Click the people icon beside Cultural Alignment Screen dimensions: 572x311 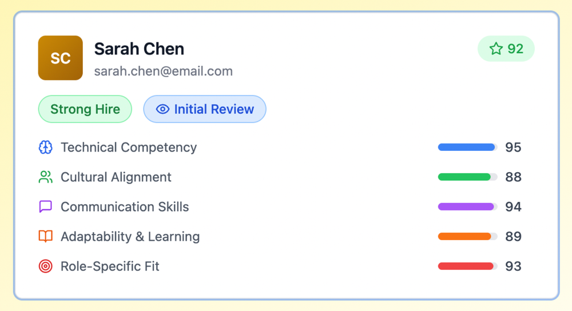[46, 177]
